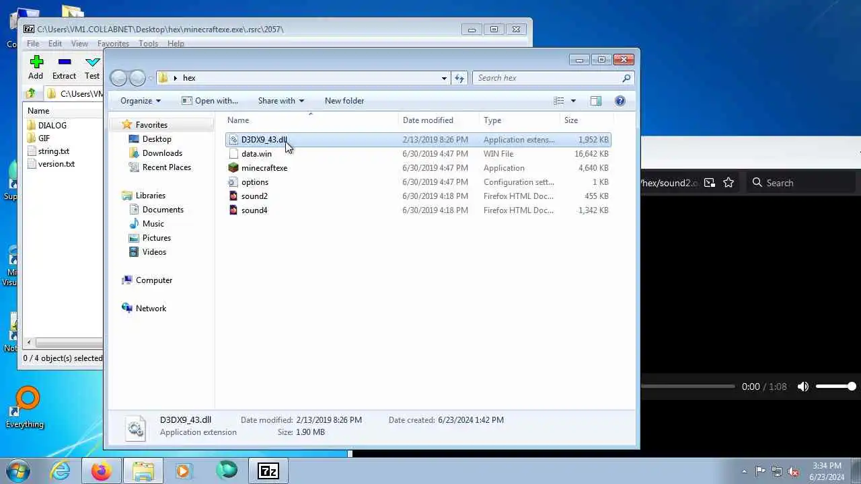Select the D3DX9_43.dll file
This screenshot has height=484, width=861.
(x=418, y=140)
